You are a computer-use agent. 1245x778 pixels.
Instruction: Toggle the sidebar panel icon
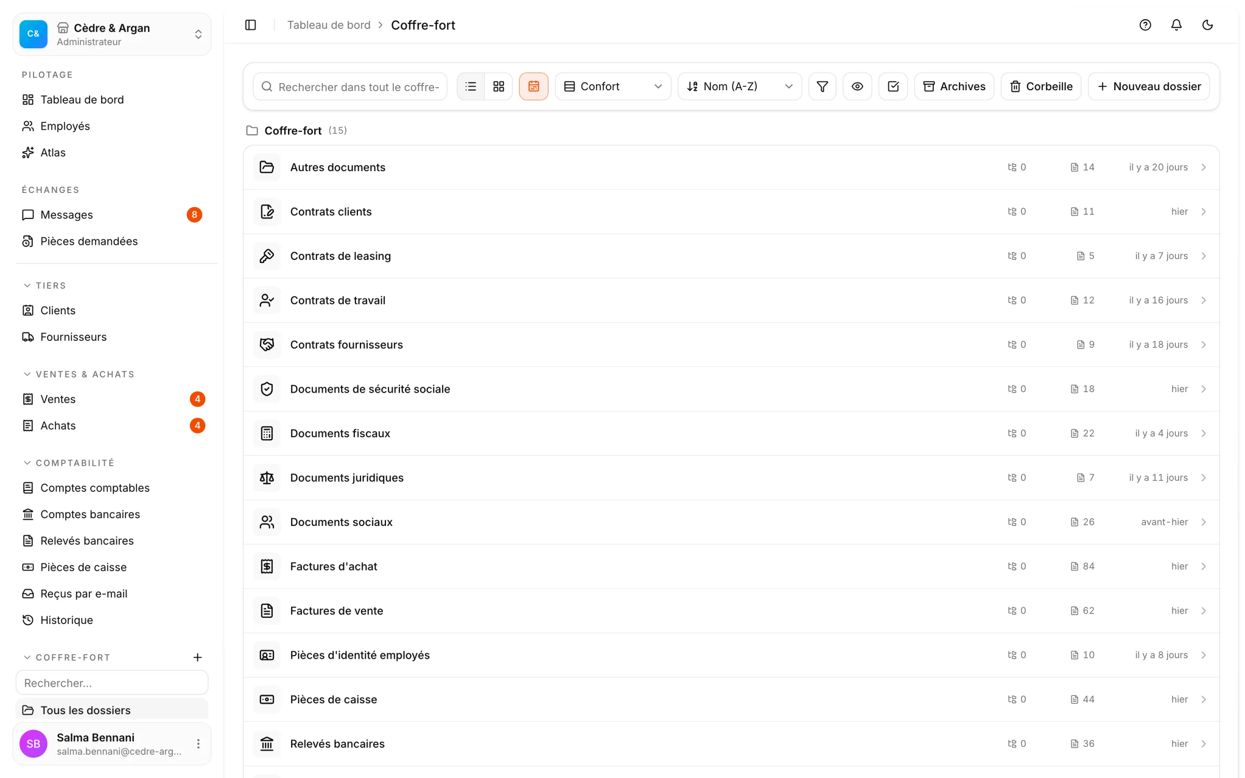click(x=251, y=25)
